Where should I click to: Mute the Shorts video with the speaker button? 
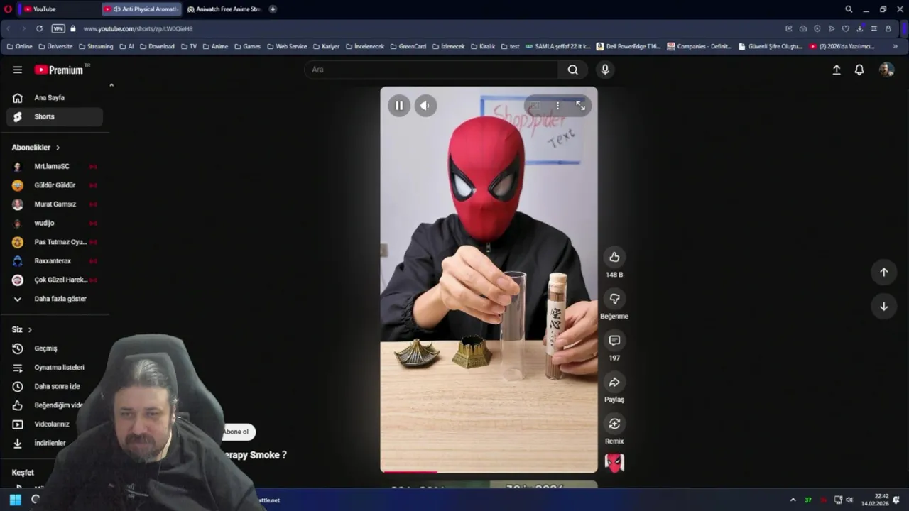pyautogui.click(x=425, y=106)
